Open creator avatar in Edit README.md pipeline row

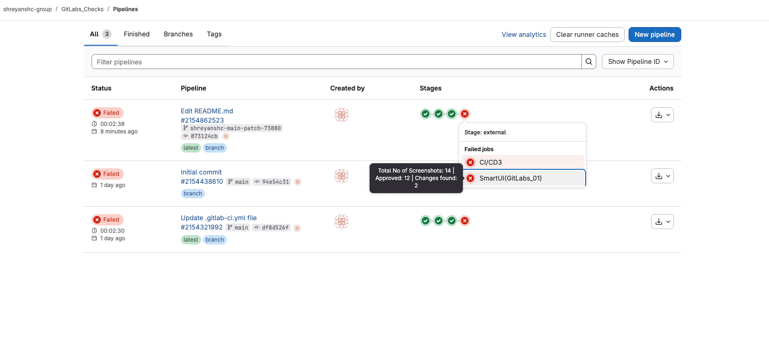click(342, 115)
